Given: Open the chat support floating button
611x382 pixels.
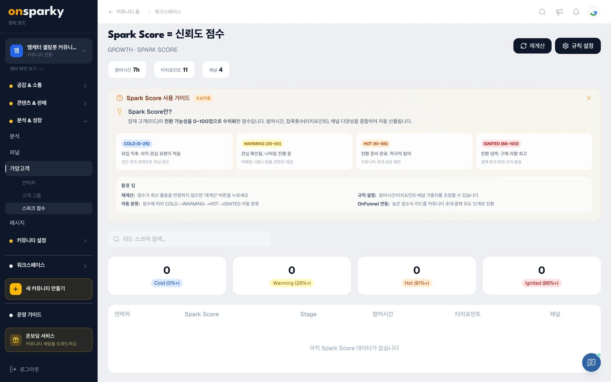Looking at the screenshot, I should point(591,362).
